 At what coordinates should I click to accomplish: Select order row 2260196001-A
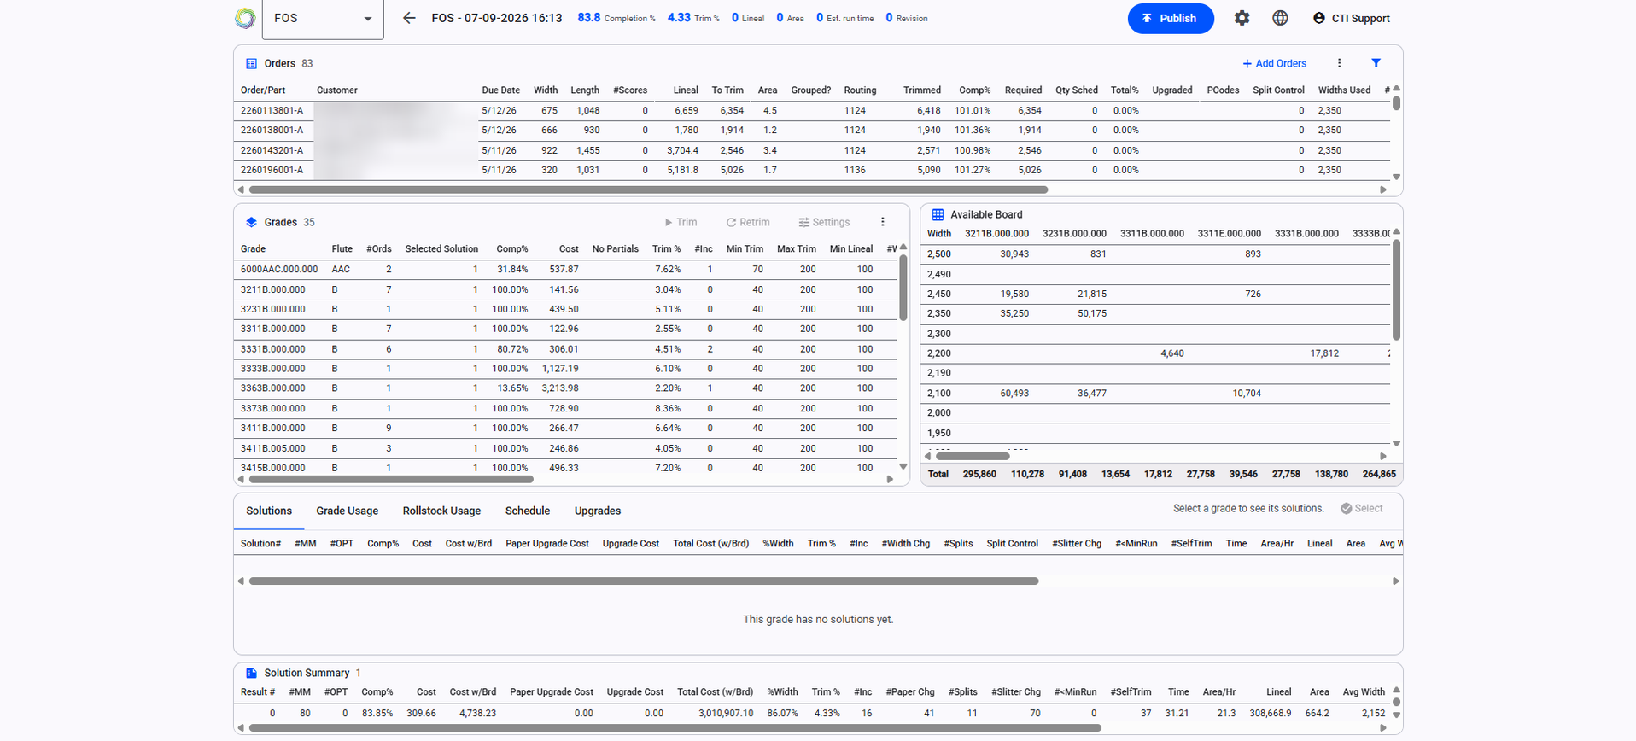(x=812, y=170)
